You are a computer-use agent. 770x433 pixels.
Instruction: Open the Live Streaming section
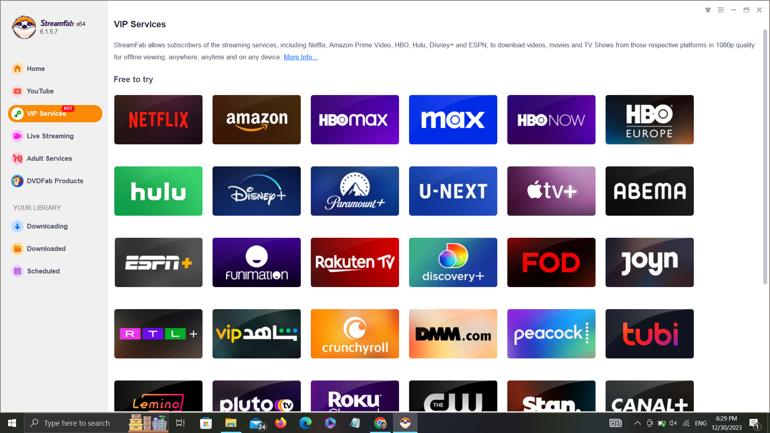pos(50,136)
